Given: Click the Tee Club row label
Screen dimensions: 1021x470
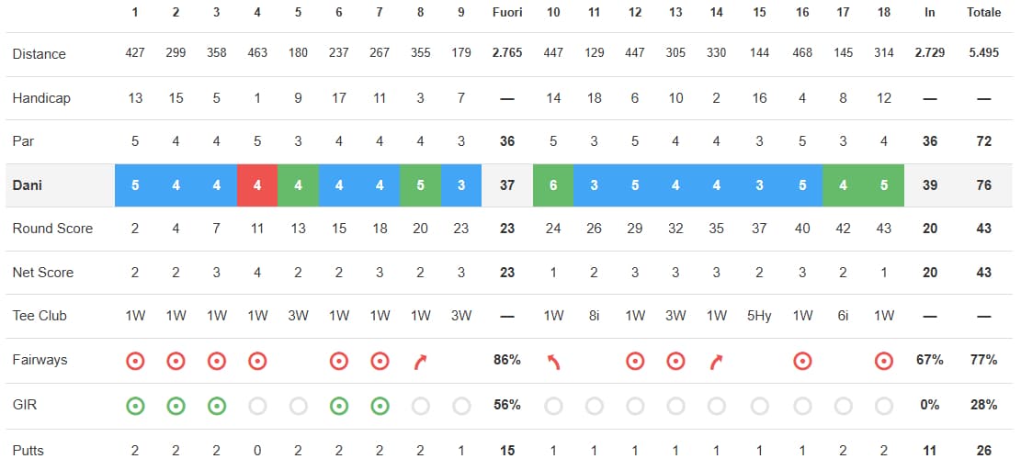Looking at the screenshot, I should coord(40,316).
